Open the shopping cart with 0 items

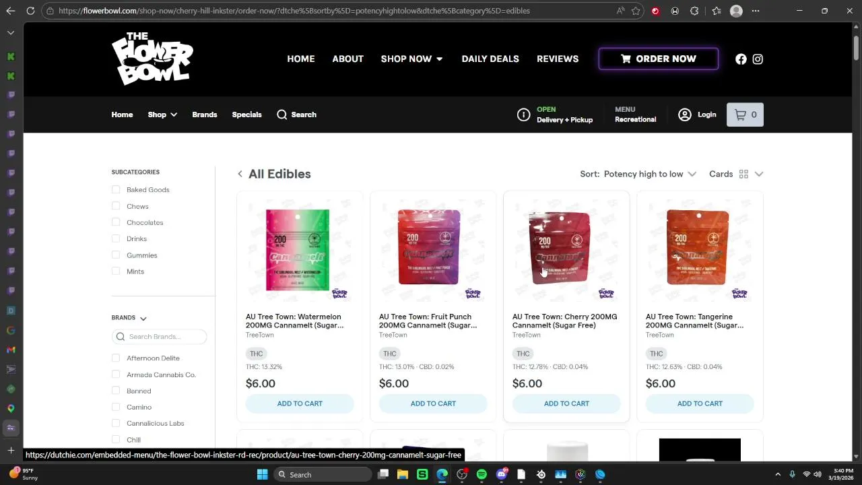tap(745, 115)
